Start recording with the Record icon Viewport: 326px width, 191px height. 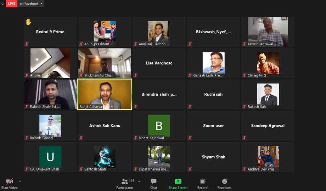click(202, 182)
